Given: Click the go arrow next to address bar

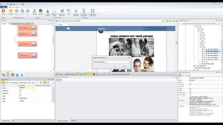Looking at the screenshot, I should tap(163, 21).
